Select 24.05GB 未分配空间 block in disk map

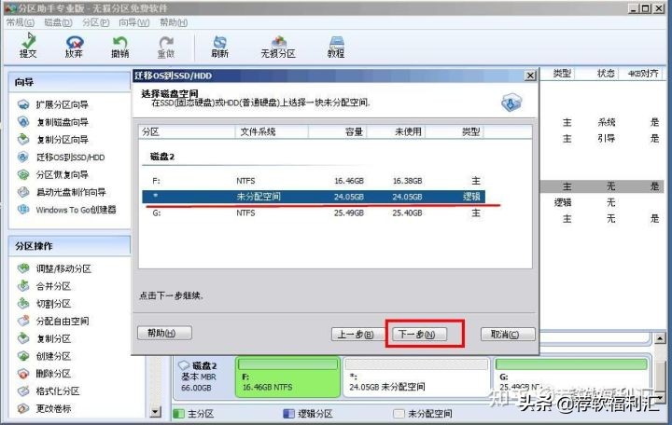pyautogui.click(x=416, y=377)
